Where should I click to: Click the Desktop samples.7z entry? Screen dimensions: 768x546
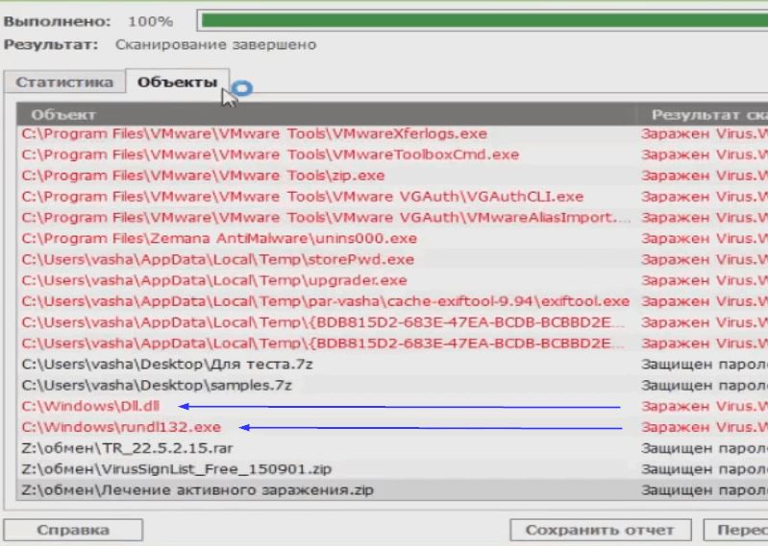[157, 385]
